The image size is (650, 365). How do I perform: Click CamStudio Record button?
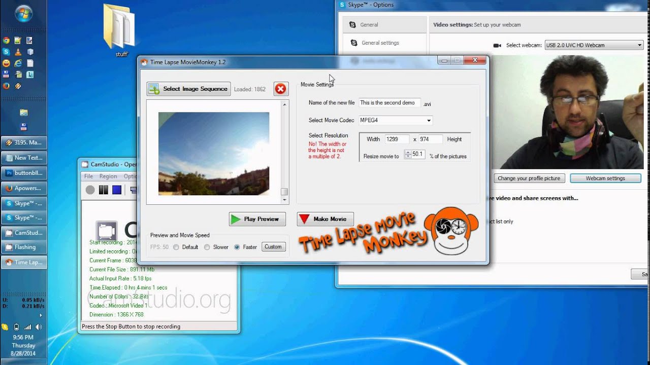point(90,190)
